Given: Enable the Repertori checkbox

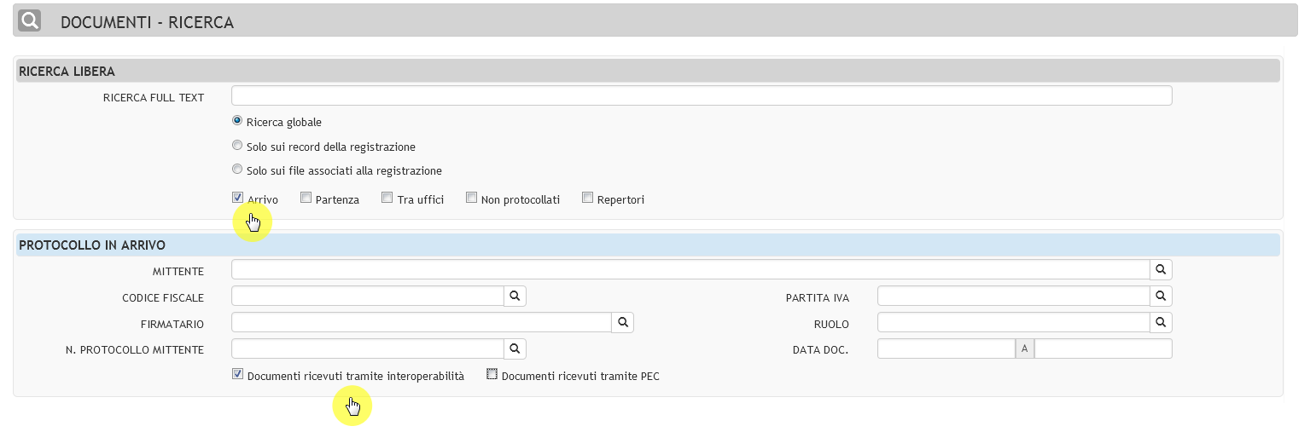Looking at the screenshot, I should tap(587, 198).
